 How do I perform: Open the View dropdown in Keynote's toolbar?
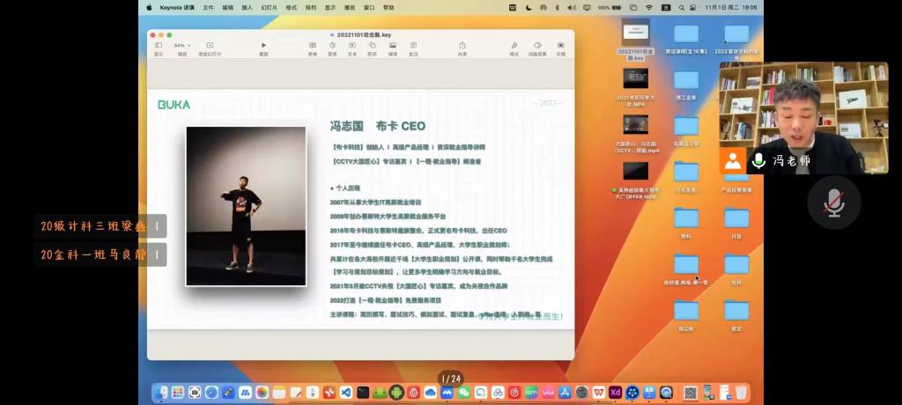[159, 46]
